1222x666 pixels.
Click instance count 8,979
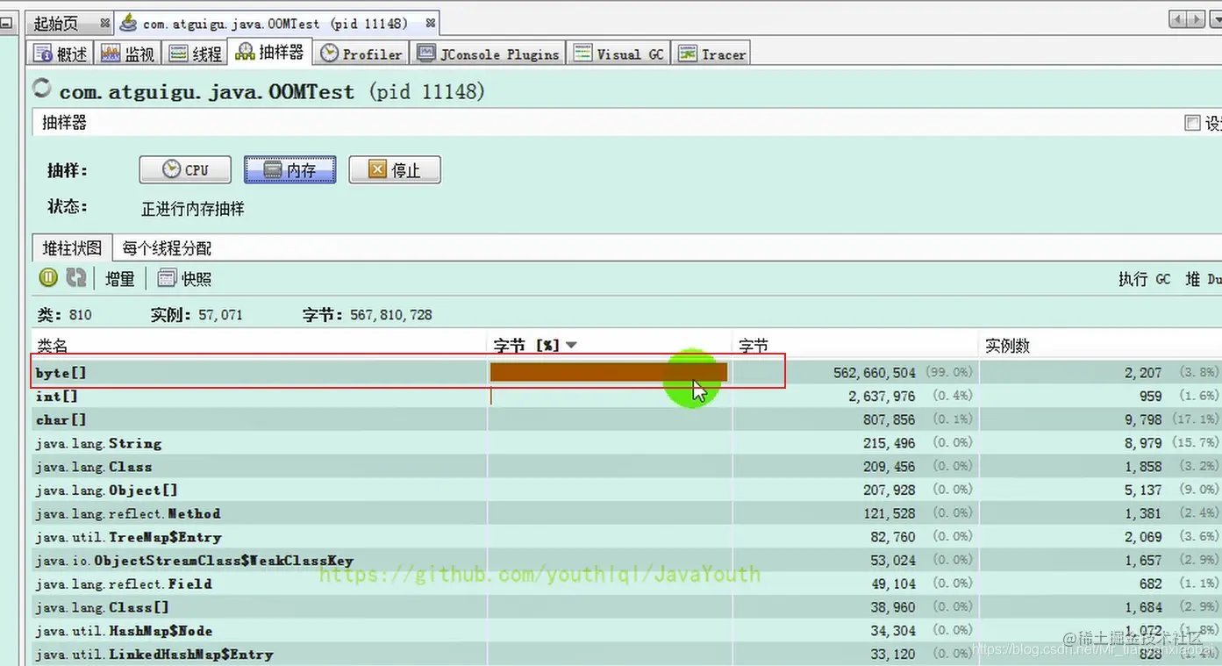pyautogui.click(x=1143, y=444)
